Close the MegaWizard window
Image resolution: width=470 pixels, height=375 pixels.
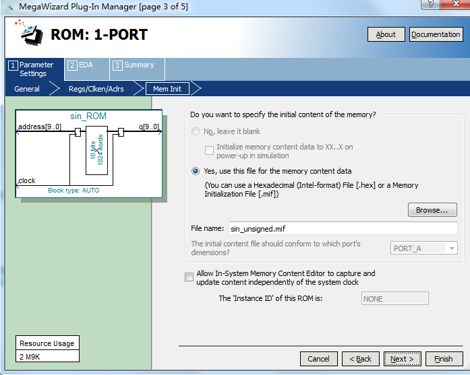coord(457,4)
